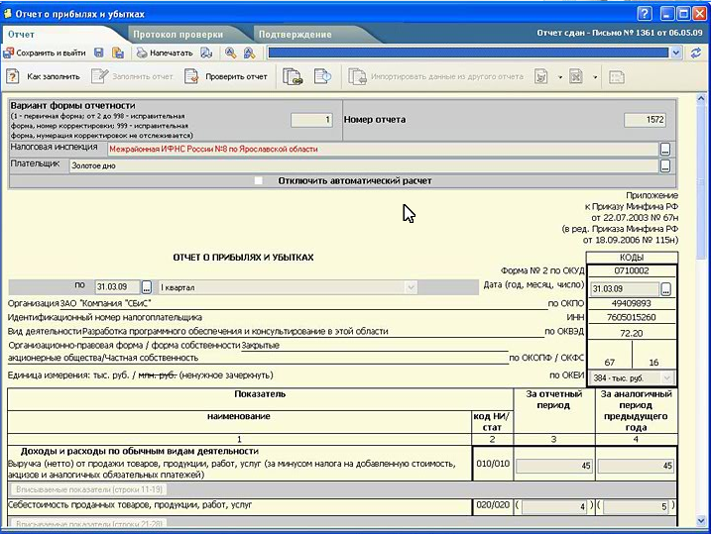
Task: Open the help question mark icon in title bar
Action: (645, 14)
